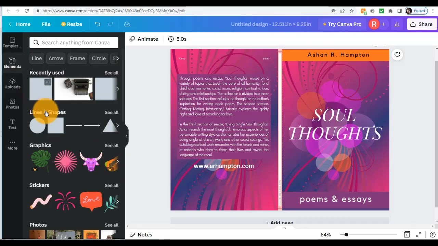This screenshot has width=438, height=246.
Task: Open the Templates sidebar tab
Action: (x=12, y=42)
